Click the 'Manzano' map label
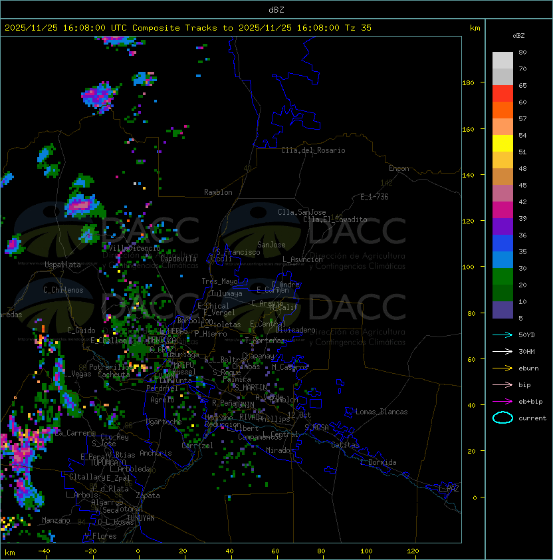 pyautogui.click(x=56, y=520)
